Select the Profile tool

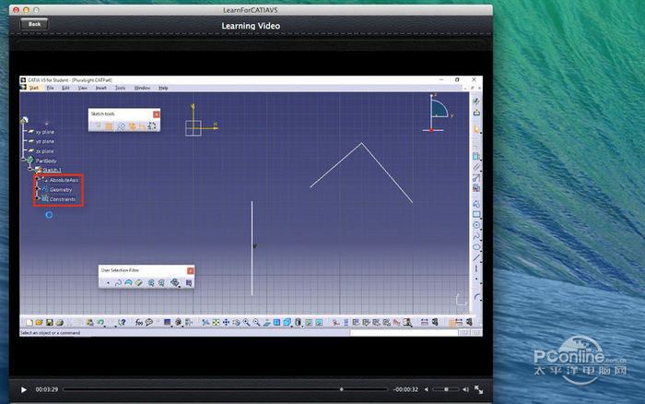(x=476, y=204)
